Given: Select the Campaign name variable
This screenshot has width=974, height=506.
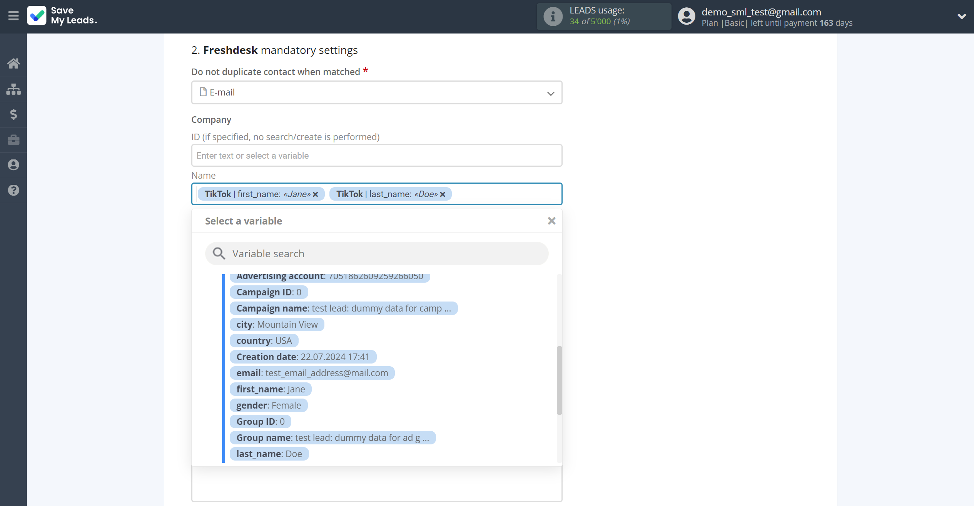Looking at the screenshot, I should [x=344, y=308].
